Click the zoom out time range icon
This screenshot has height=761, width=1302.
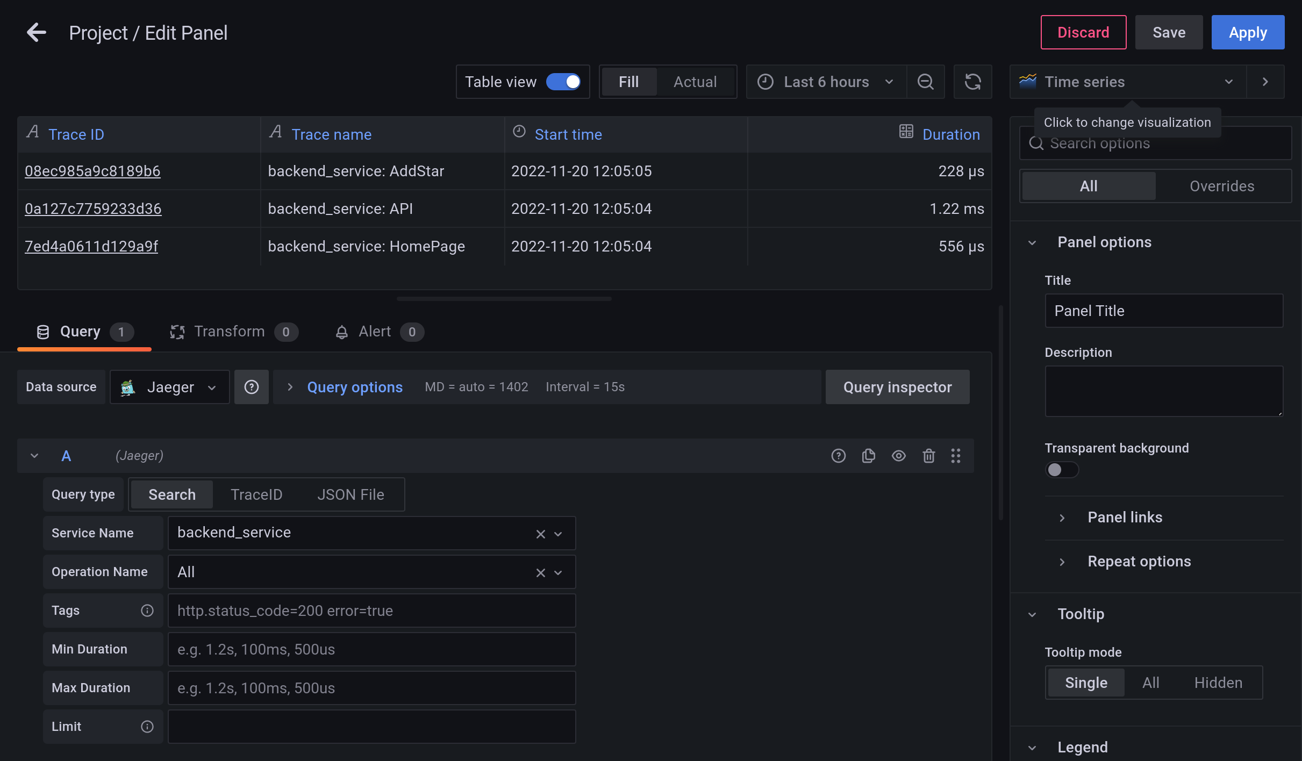(x=925, y=82)
